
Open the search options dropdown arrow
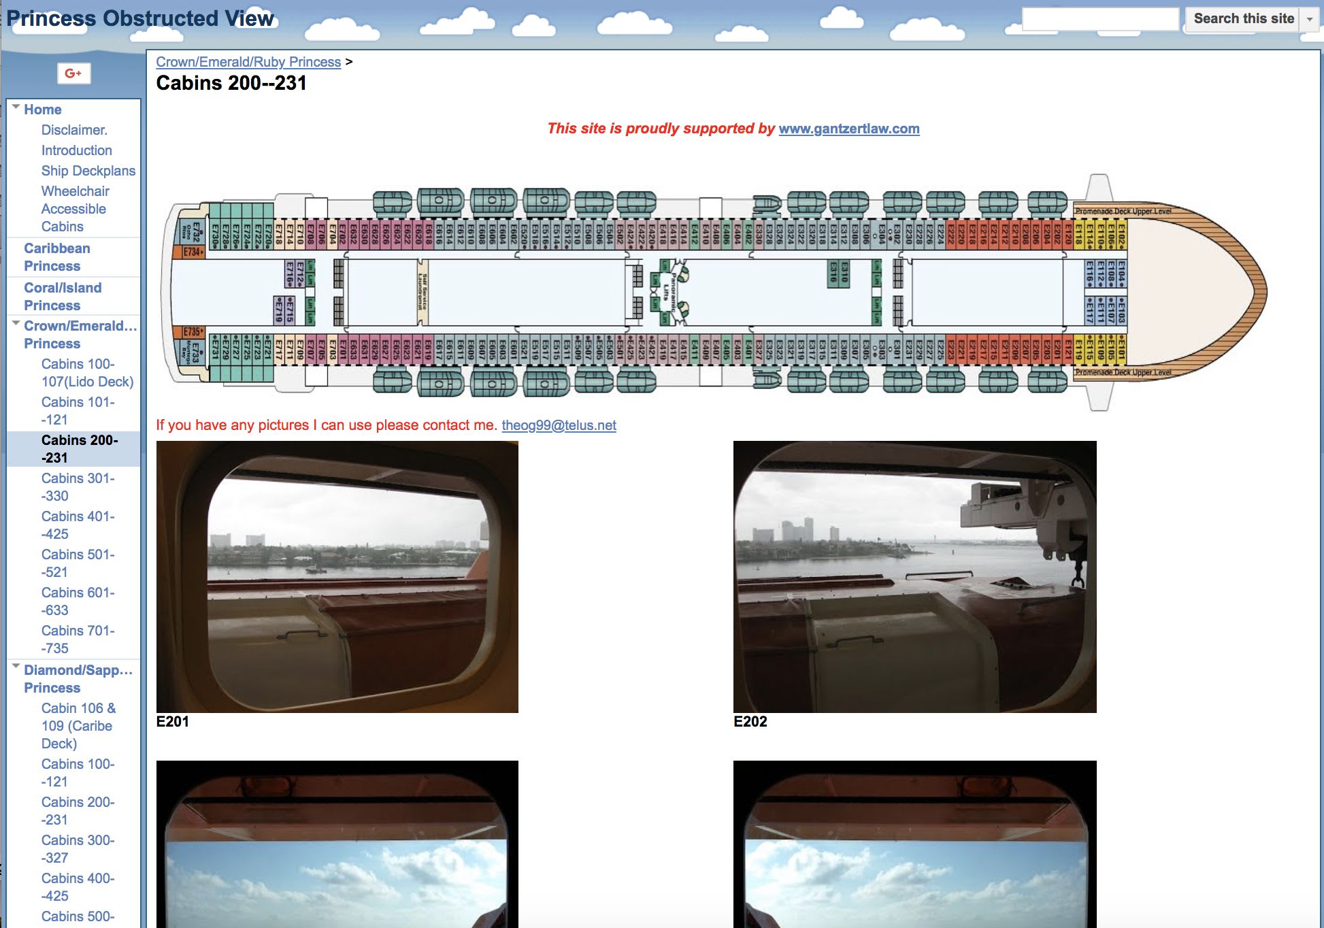[x=1309, y=20]
